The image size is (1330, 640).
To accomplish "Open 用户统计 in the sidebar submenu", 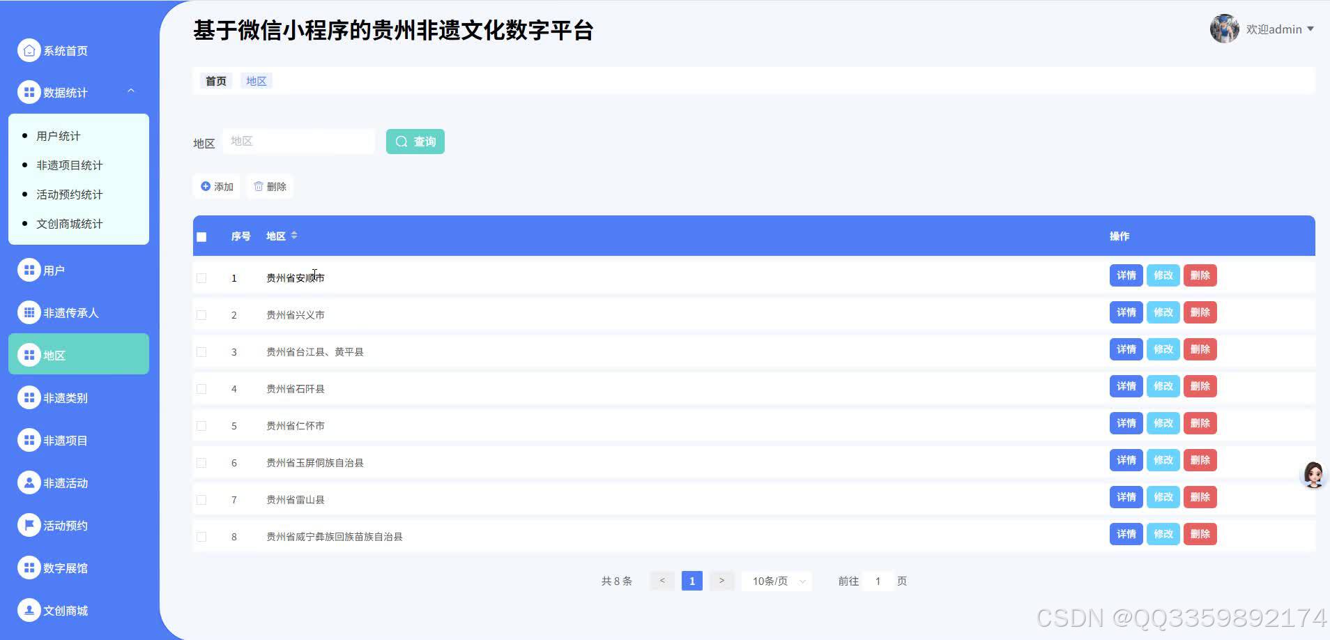I will coord(58,136).
